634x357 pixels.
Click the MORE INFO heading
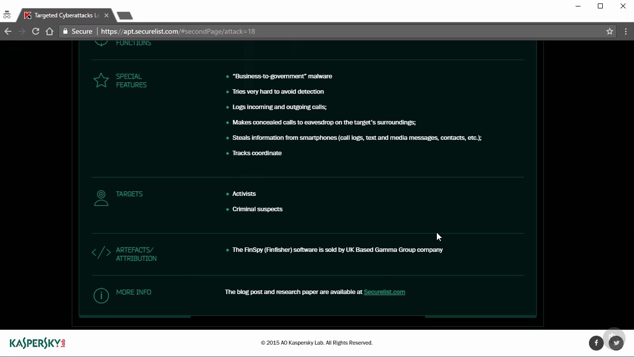point(134,292)
